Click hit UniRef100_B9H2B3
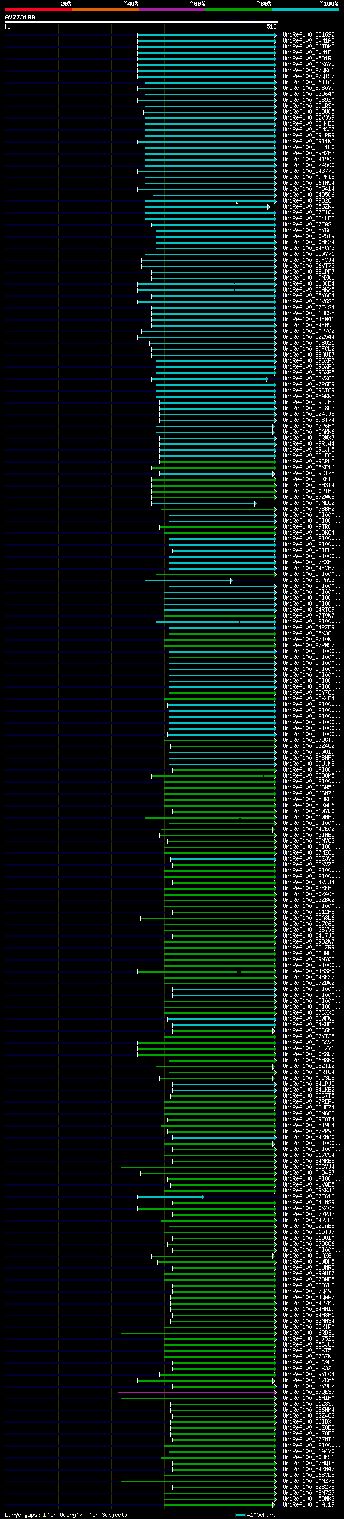 (308, 154)
